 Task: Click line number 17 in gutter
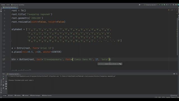tap(4, 59)
